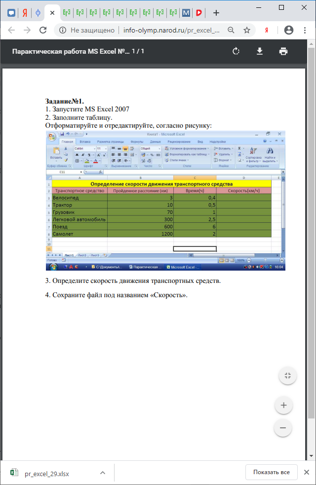Open a new browser tab
Image resolution: width=316 pixels, height=485 pixels.
[216, 13]
